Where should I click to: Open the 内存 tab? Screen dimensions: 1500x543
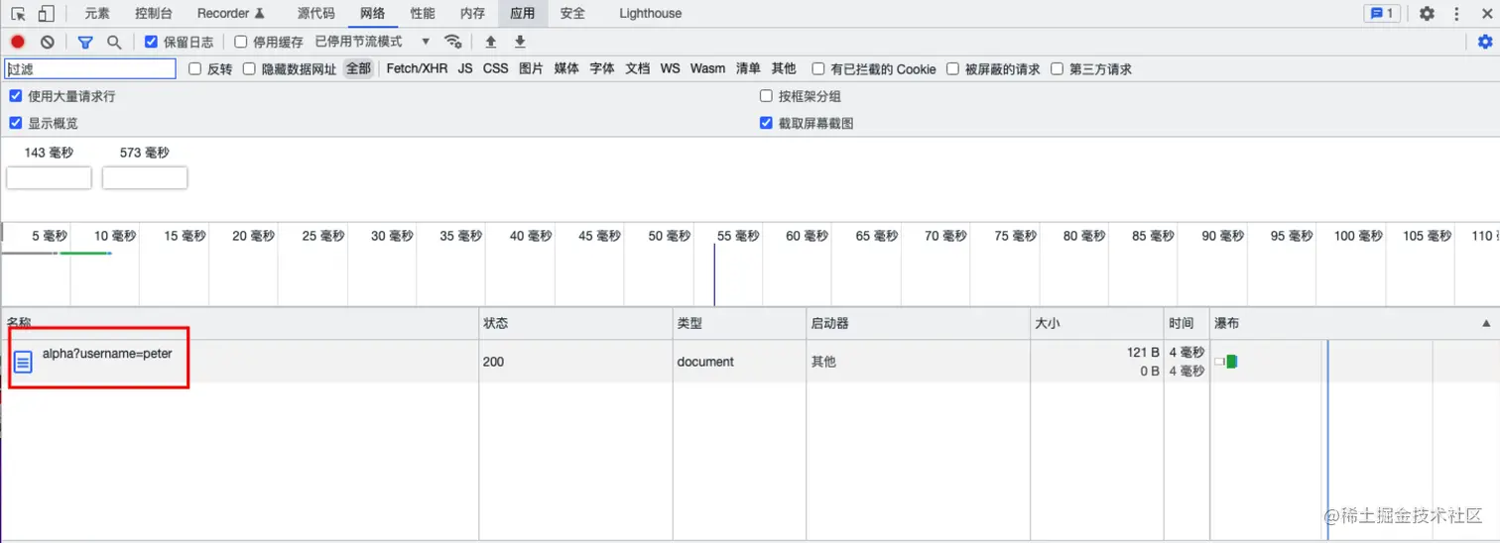pyautogui.click(x=473, y=14)
